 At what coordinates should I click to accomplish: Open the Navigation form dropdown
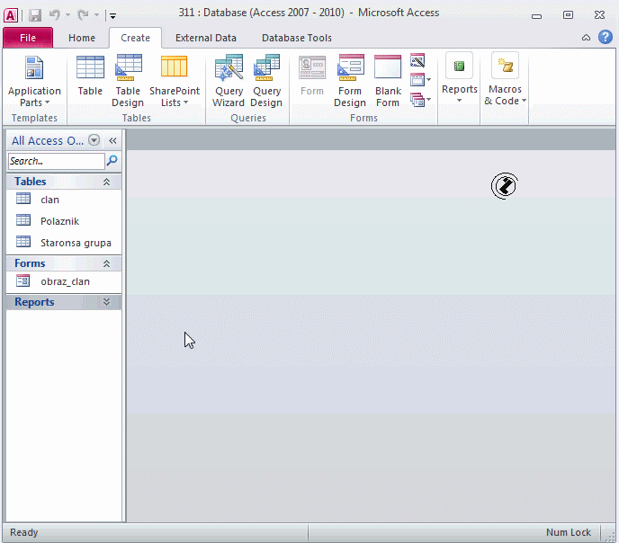click(420, 80)
